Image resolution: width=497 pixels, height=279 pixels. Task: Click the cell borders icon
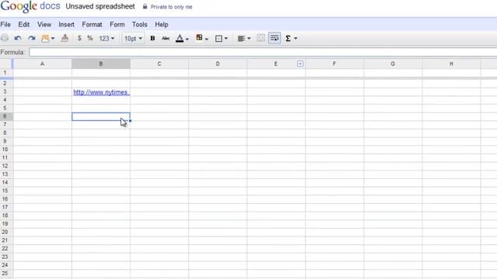click(x=218, y=38)
